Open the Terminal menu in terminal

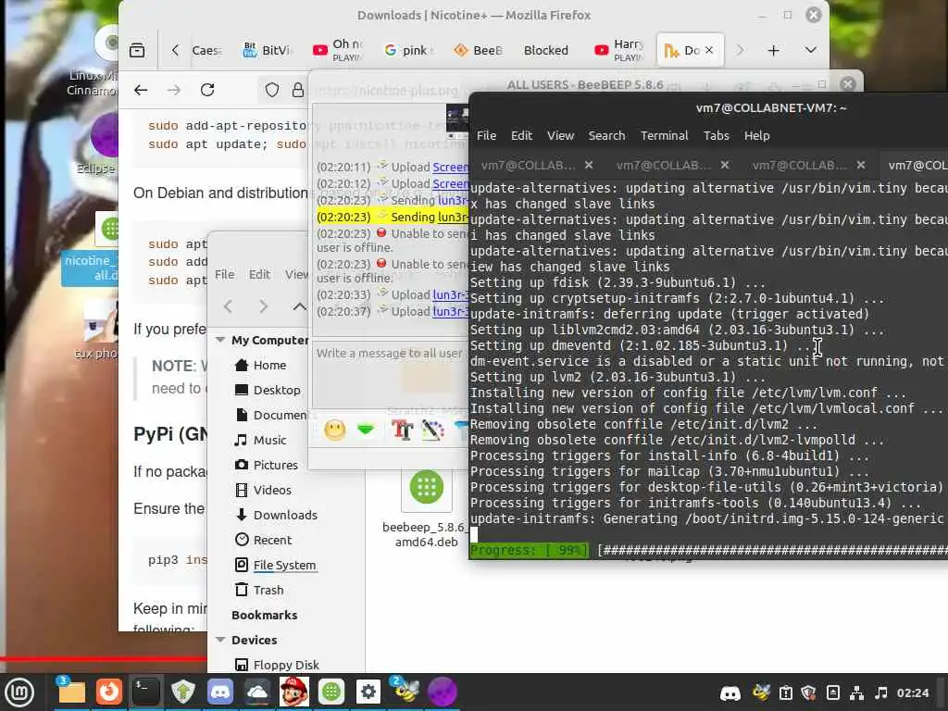(x=665, y=135)
